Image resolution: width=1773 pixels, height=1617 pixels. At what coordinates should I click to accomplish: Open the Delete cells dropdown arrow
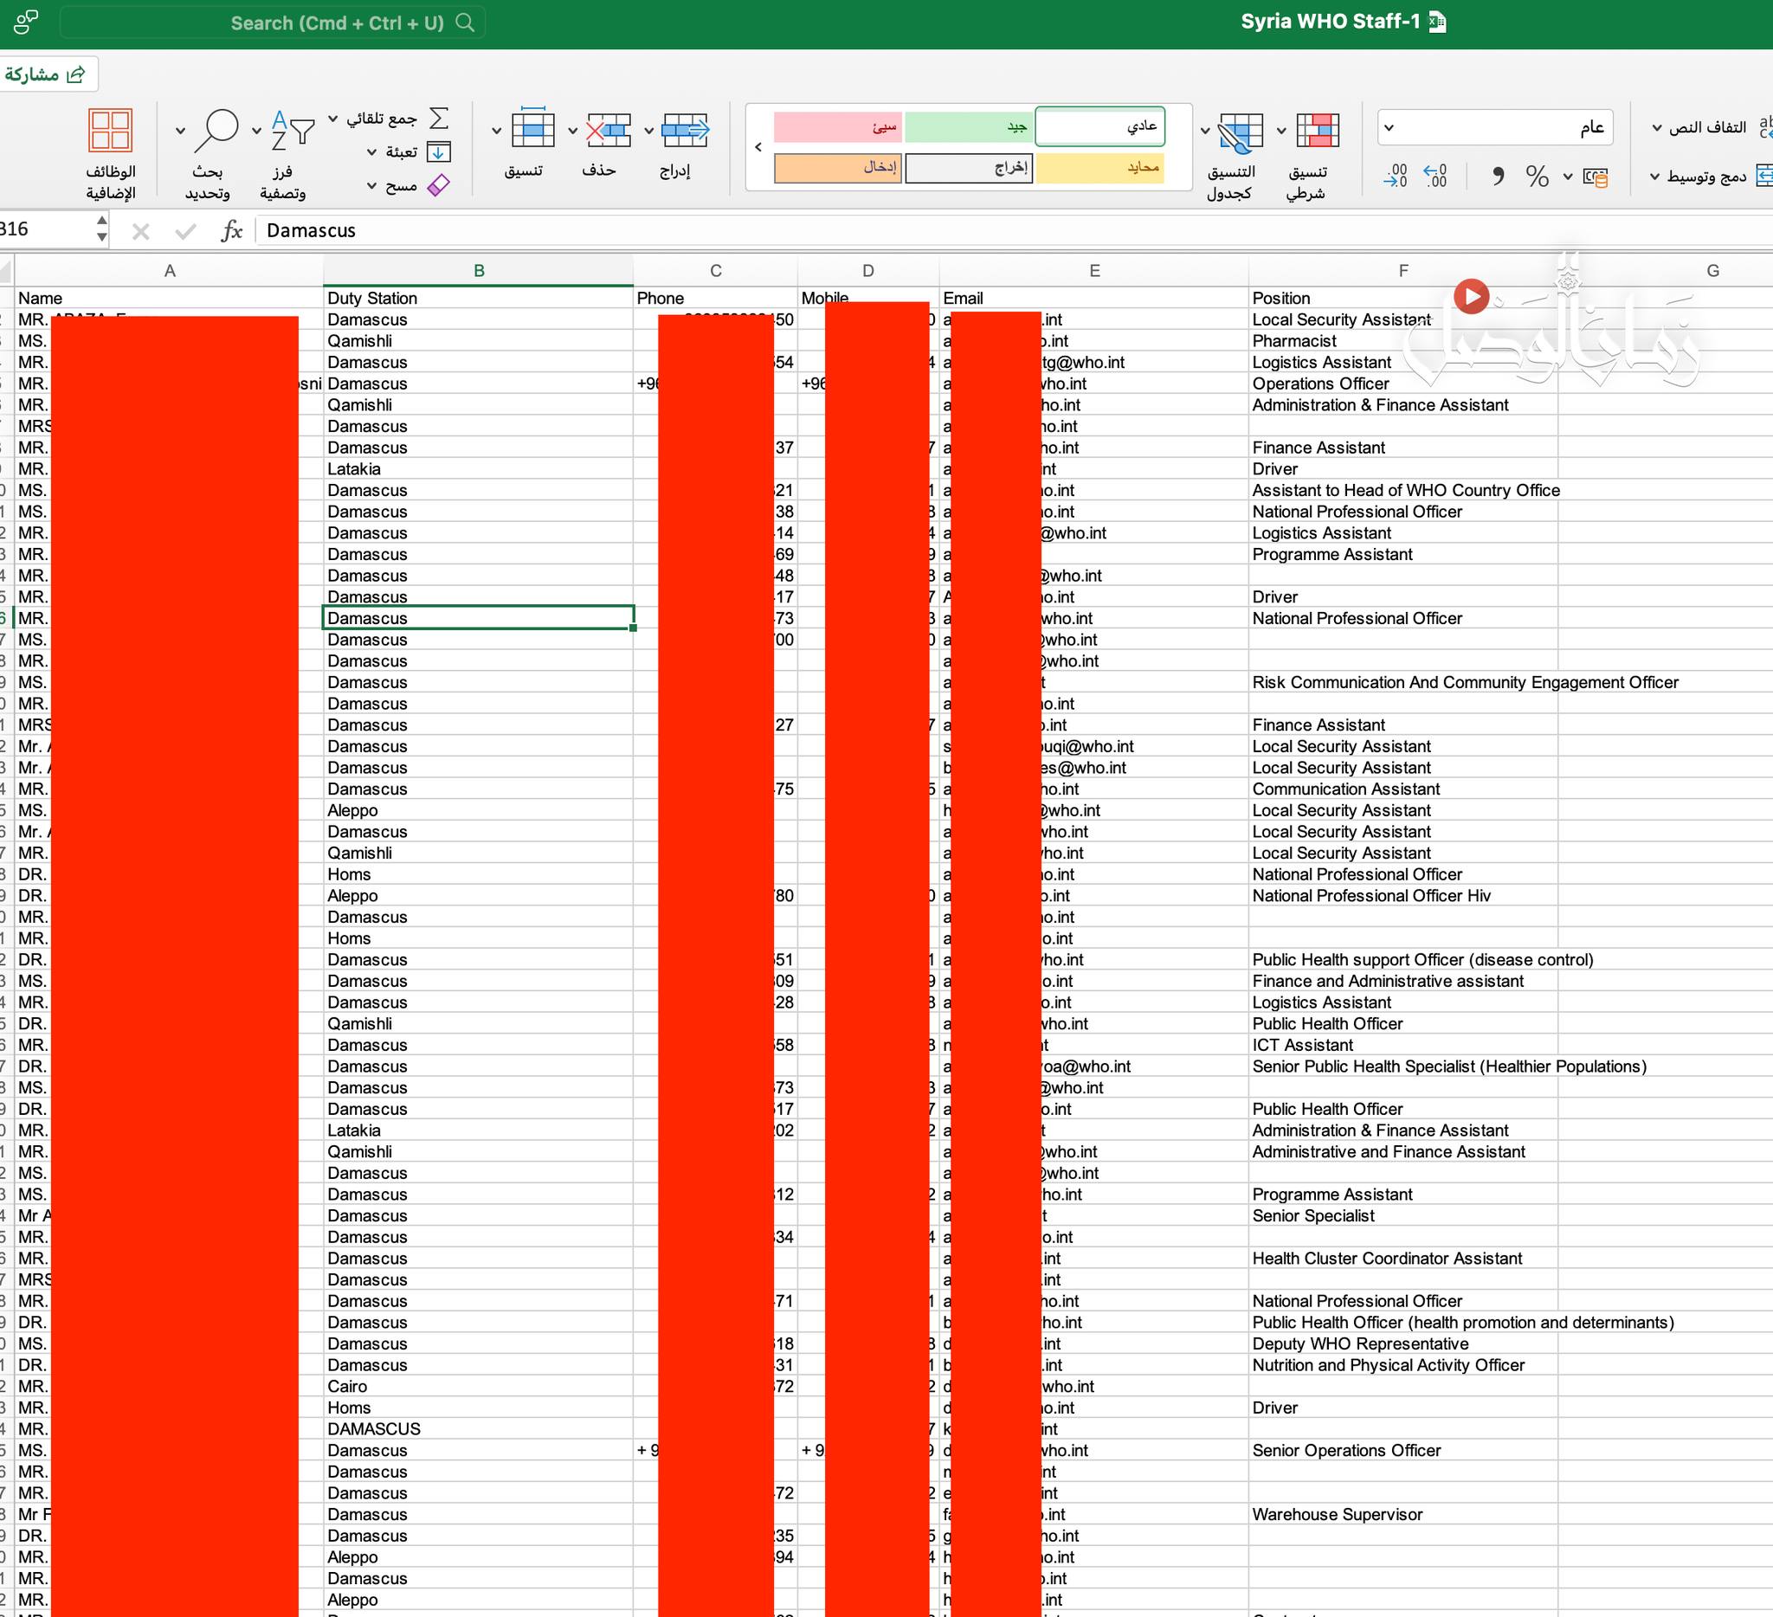(x=572, y=131)
